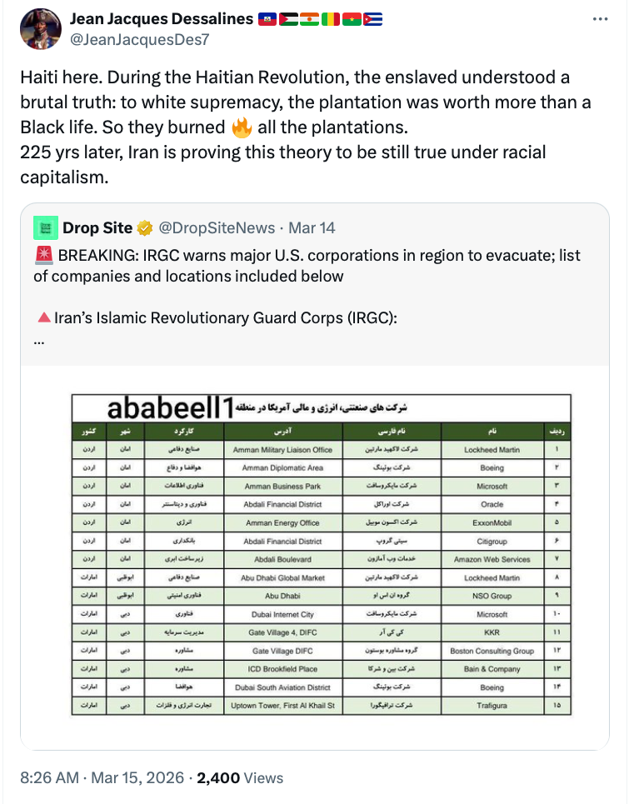Image resolution: width=629 pixels, height=804 pixels.
Task: Click the Drop Site avatar icon
Action: pyautogui.click(x=44, y=227)
